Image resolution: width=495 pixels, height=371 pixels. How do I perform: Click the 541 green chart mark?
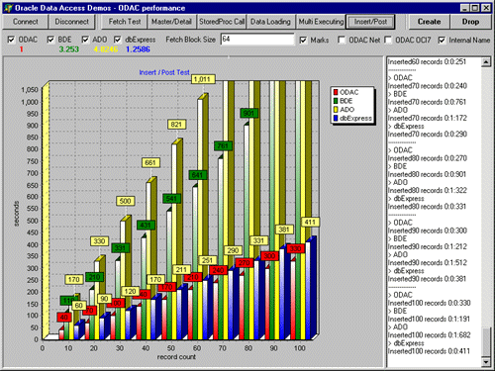[171, 199]
